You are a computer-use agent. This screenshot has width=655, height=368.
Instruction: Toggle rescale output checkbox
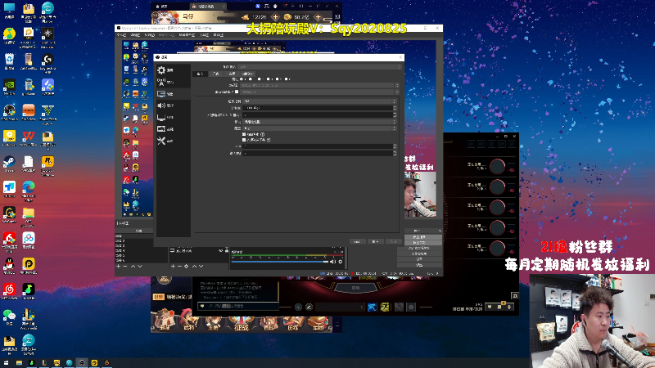tap(237, 92)
